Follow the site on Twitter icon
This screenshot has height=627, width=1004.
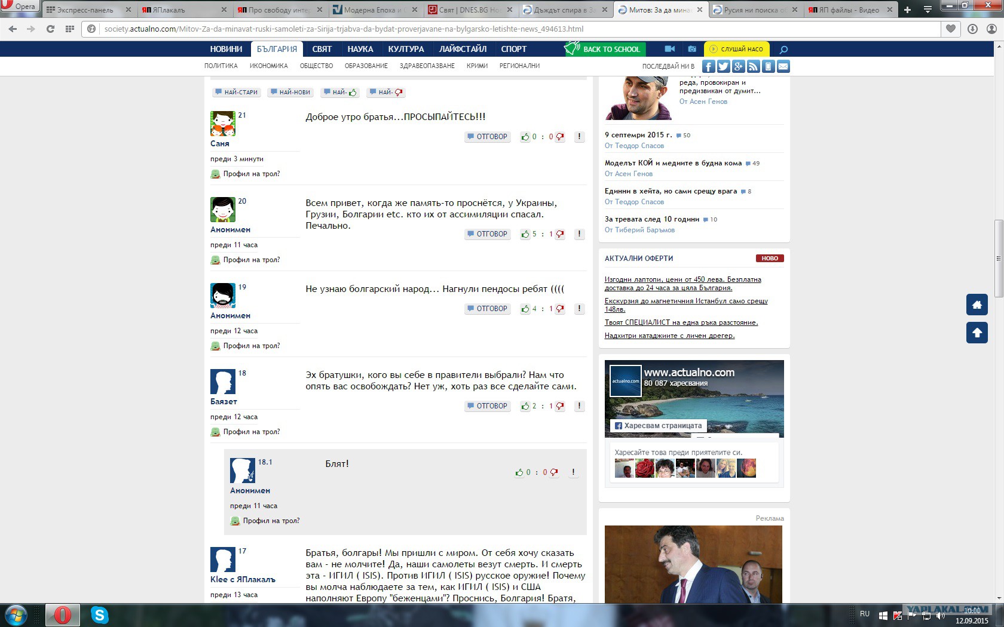[x=723, y=66]
